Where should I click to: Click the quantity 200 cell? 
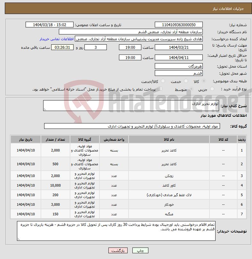[55, 195]
